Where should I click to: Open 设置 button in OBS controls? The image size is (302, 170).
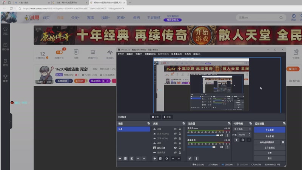[270, 153]
